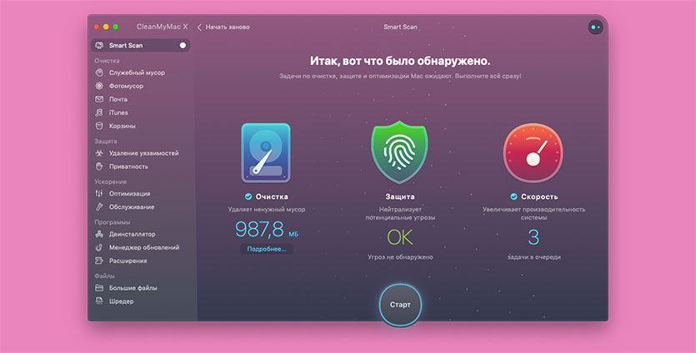The image size is (696, 353).
Task: Click the Подробнее... button
Action: click(267, 249)
